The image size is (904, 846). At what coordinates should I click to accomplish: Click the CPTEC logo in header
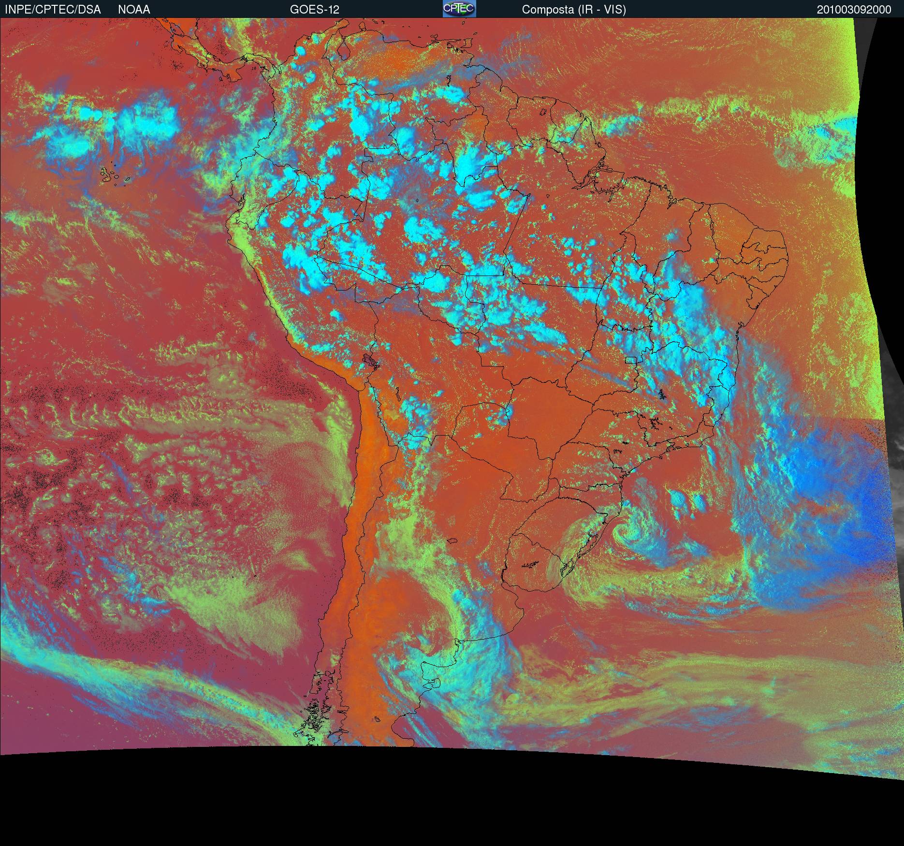point(459,9)
